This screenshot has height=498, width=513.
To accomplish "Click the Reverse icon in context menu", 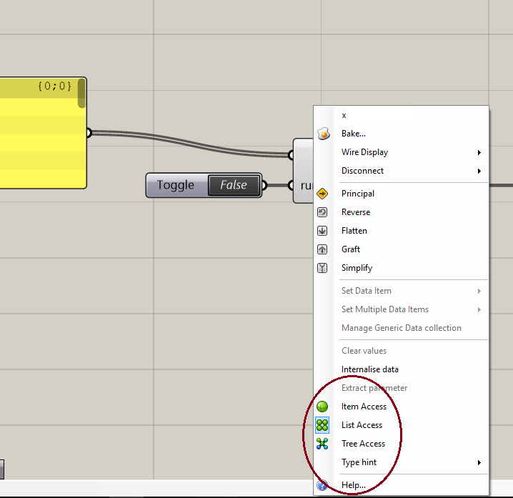I will click(x=322, y=212).
